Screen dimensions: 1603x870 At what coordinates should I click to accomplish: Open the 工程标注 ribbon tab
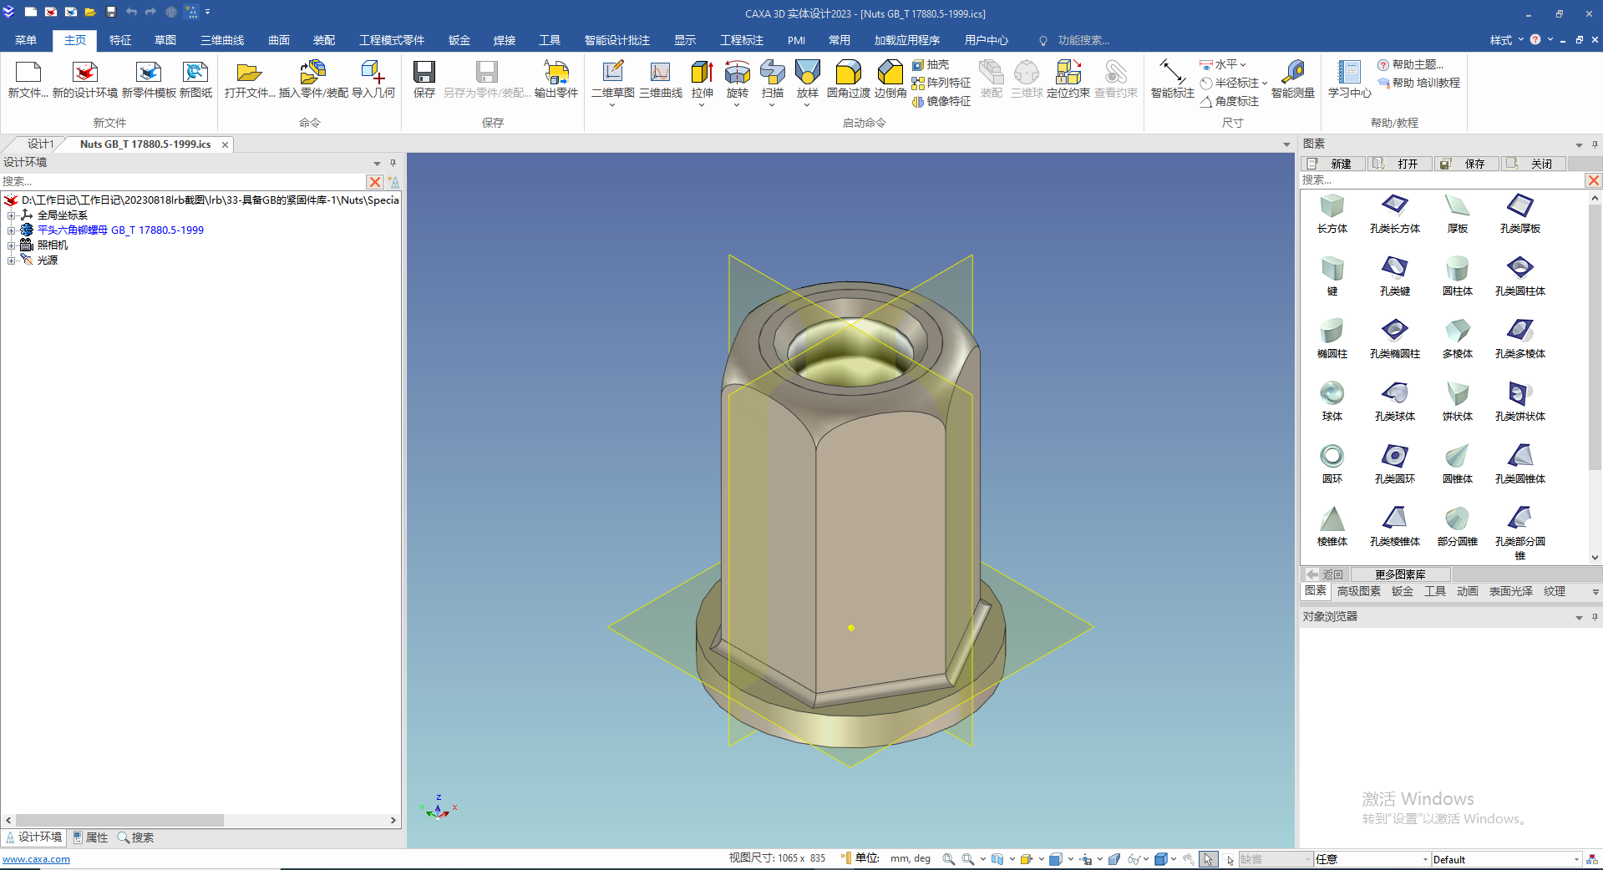(742, 40)
